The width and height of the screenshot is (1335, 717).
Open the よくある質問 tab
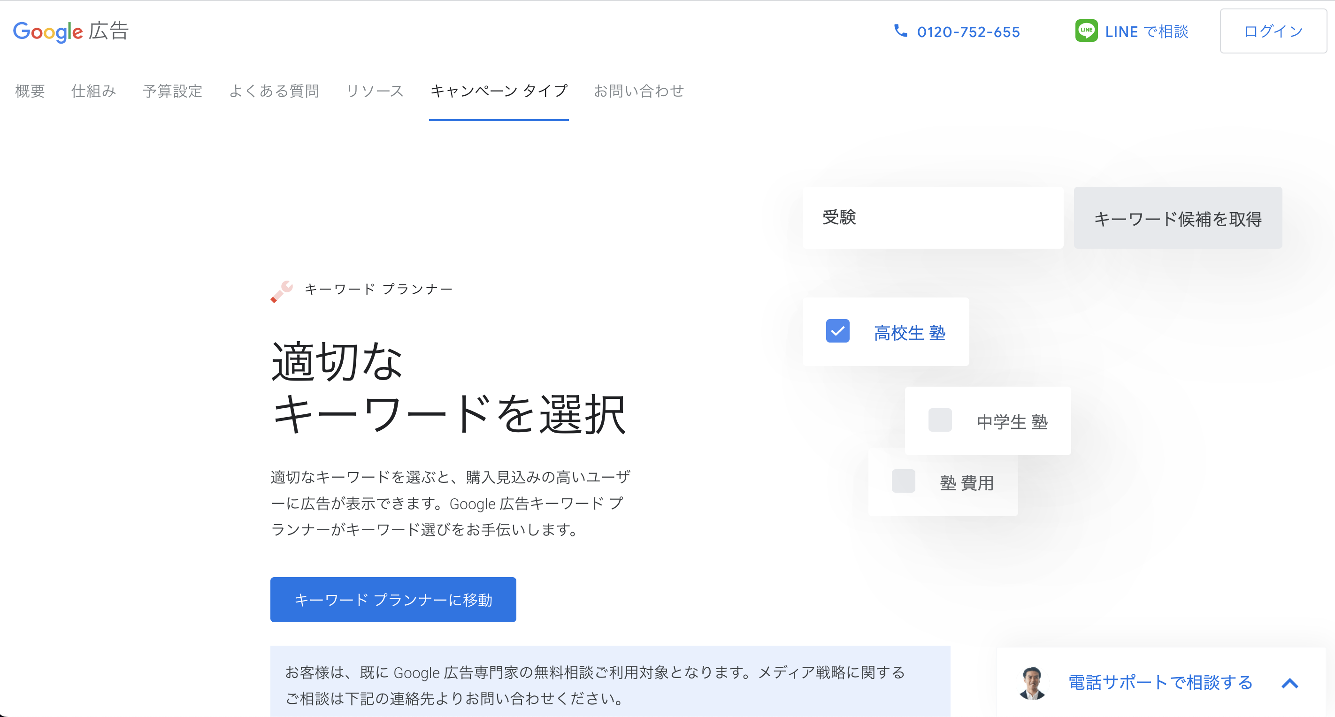point(274,91)
